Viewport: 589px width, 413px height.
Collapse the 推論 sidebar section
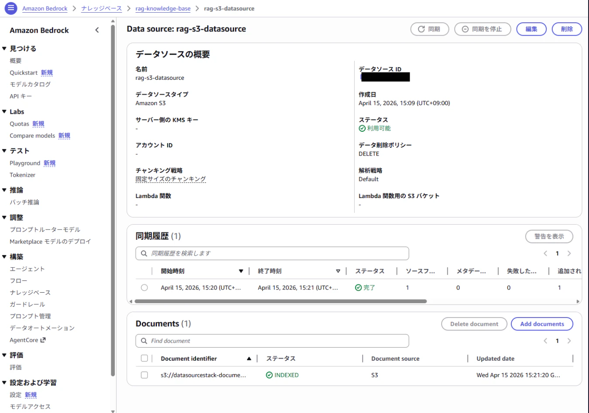click(x=4, y=190)
